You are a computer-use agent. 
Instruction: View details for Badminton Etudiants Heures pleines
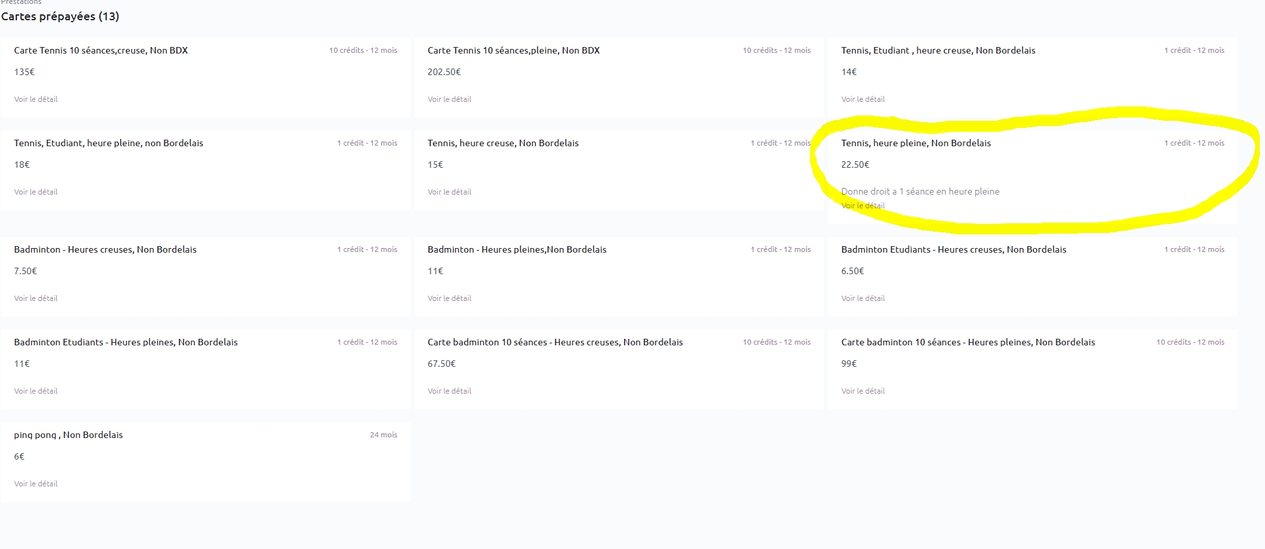pos(36,391)
